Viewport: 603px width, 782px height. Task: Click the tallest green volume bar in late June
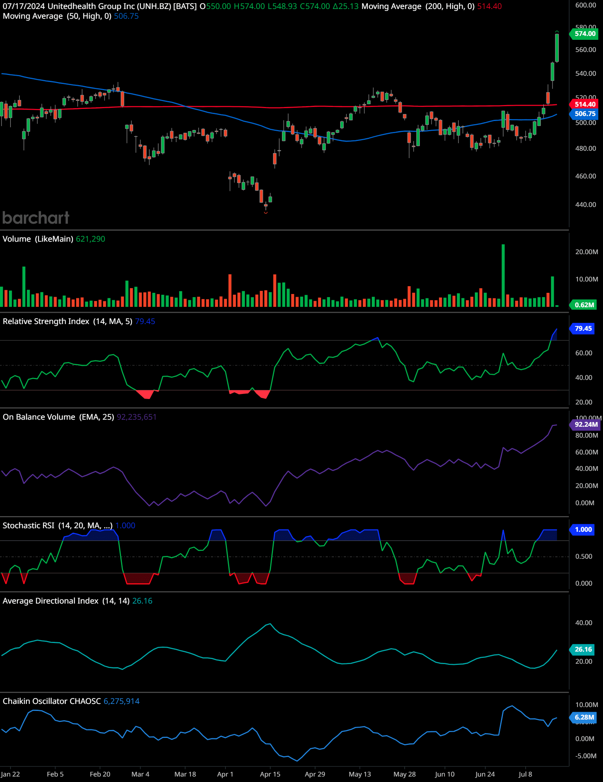pos(503,275)
